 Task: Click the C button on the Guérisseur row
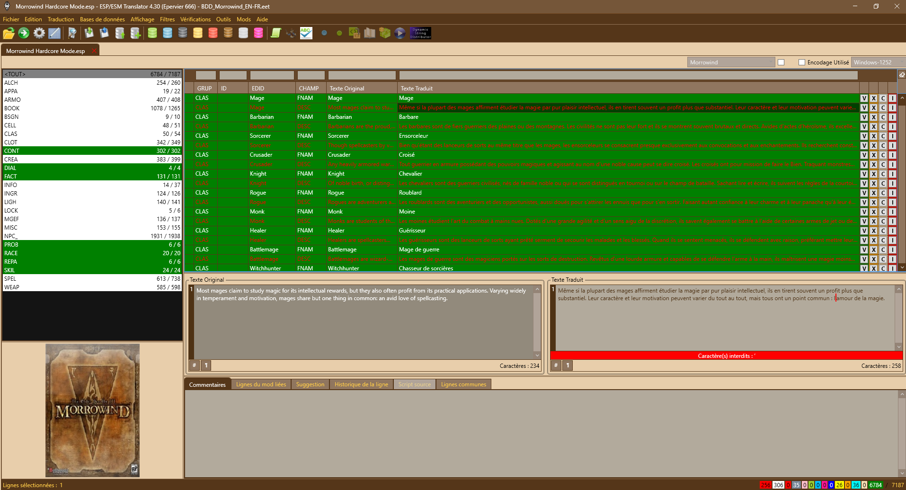(x=883, y=231)
